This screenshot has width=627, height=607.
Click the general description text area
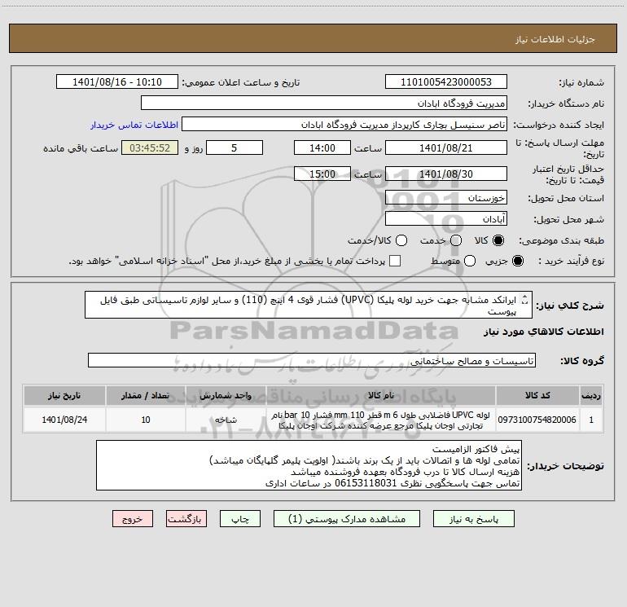coord(309,305)
